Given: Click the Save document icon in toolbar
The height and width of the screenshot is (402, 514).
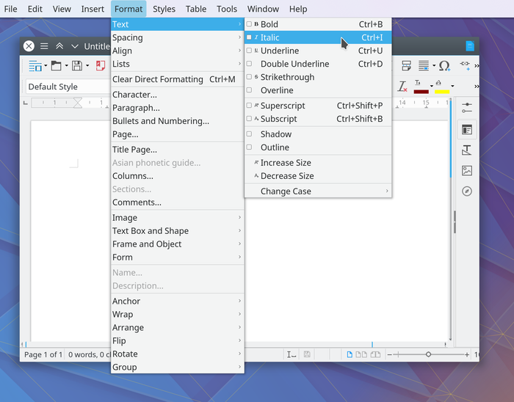Looking at the screenshot, I should 76,66.
